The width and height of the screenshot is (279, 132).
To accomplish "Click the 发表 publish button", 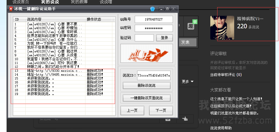I will 188,42.
